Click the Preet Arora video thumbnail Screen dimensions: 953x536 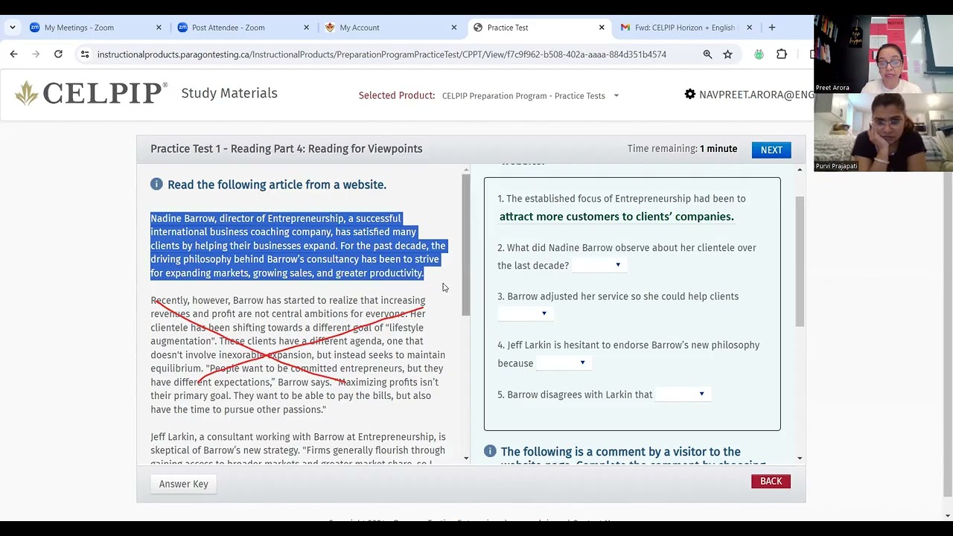[x=883, y=53]
